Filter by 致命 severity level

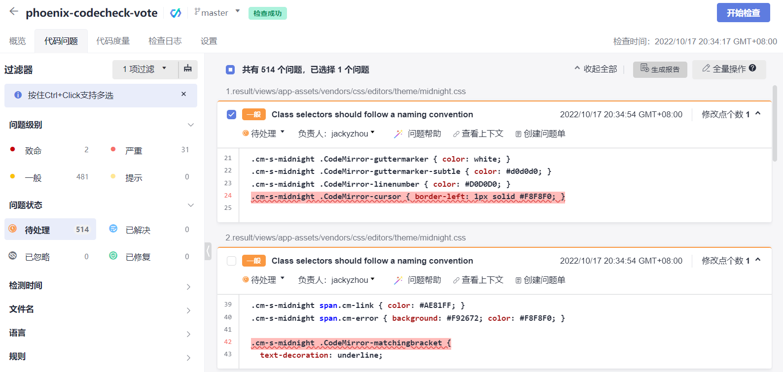coord(49,150)
